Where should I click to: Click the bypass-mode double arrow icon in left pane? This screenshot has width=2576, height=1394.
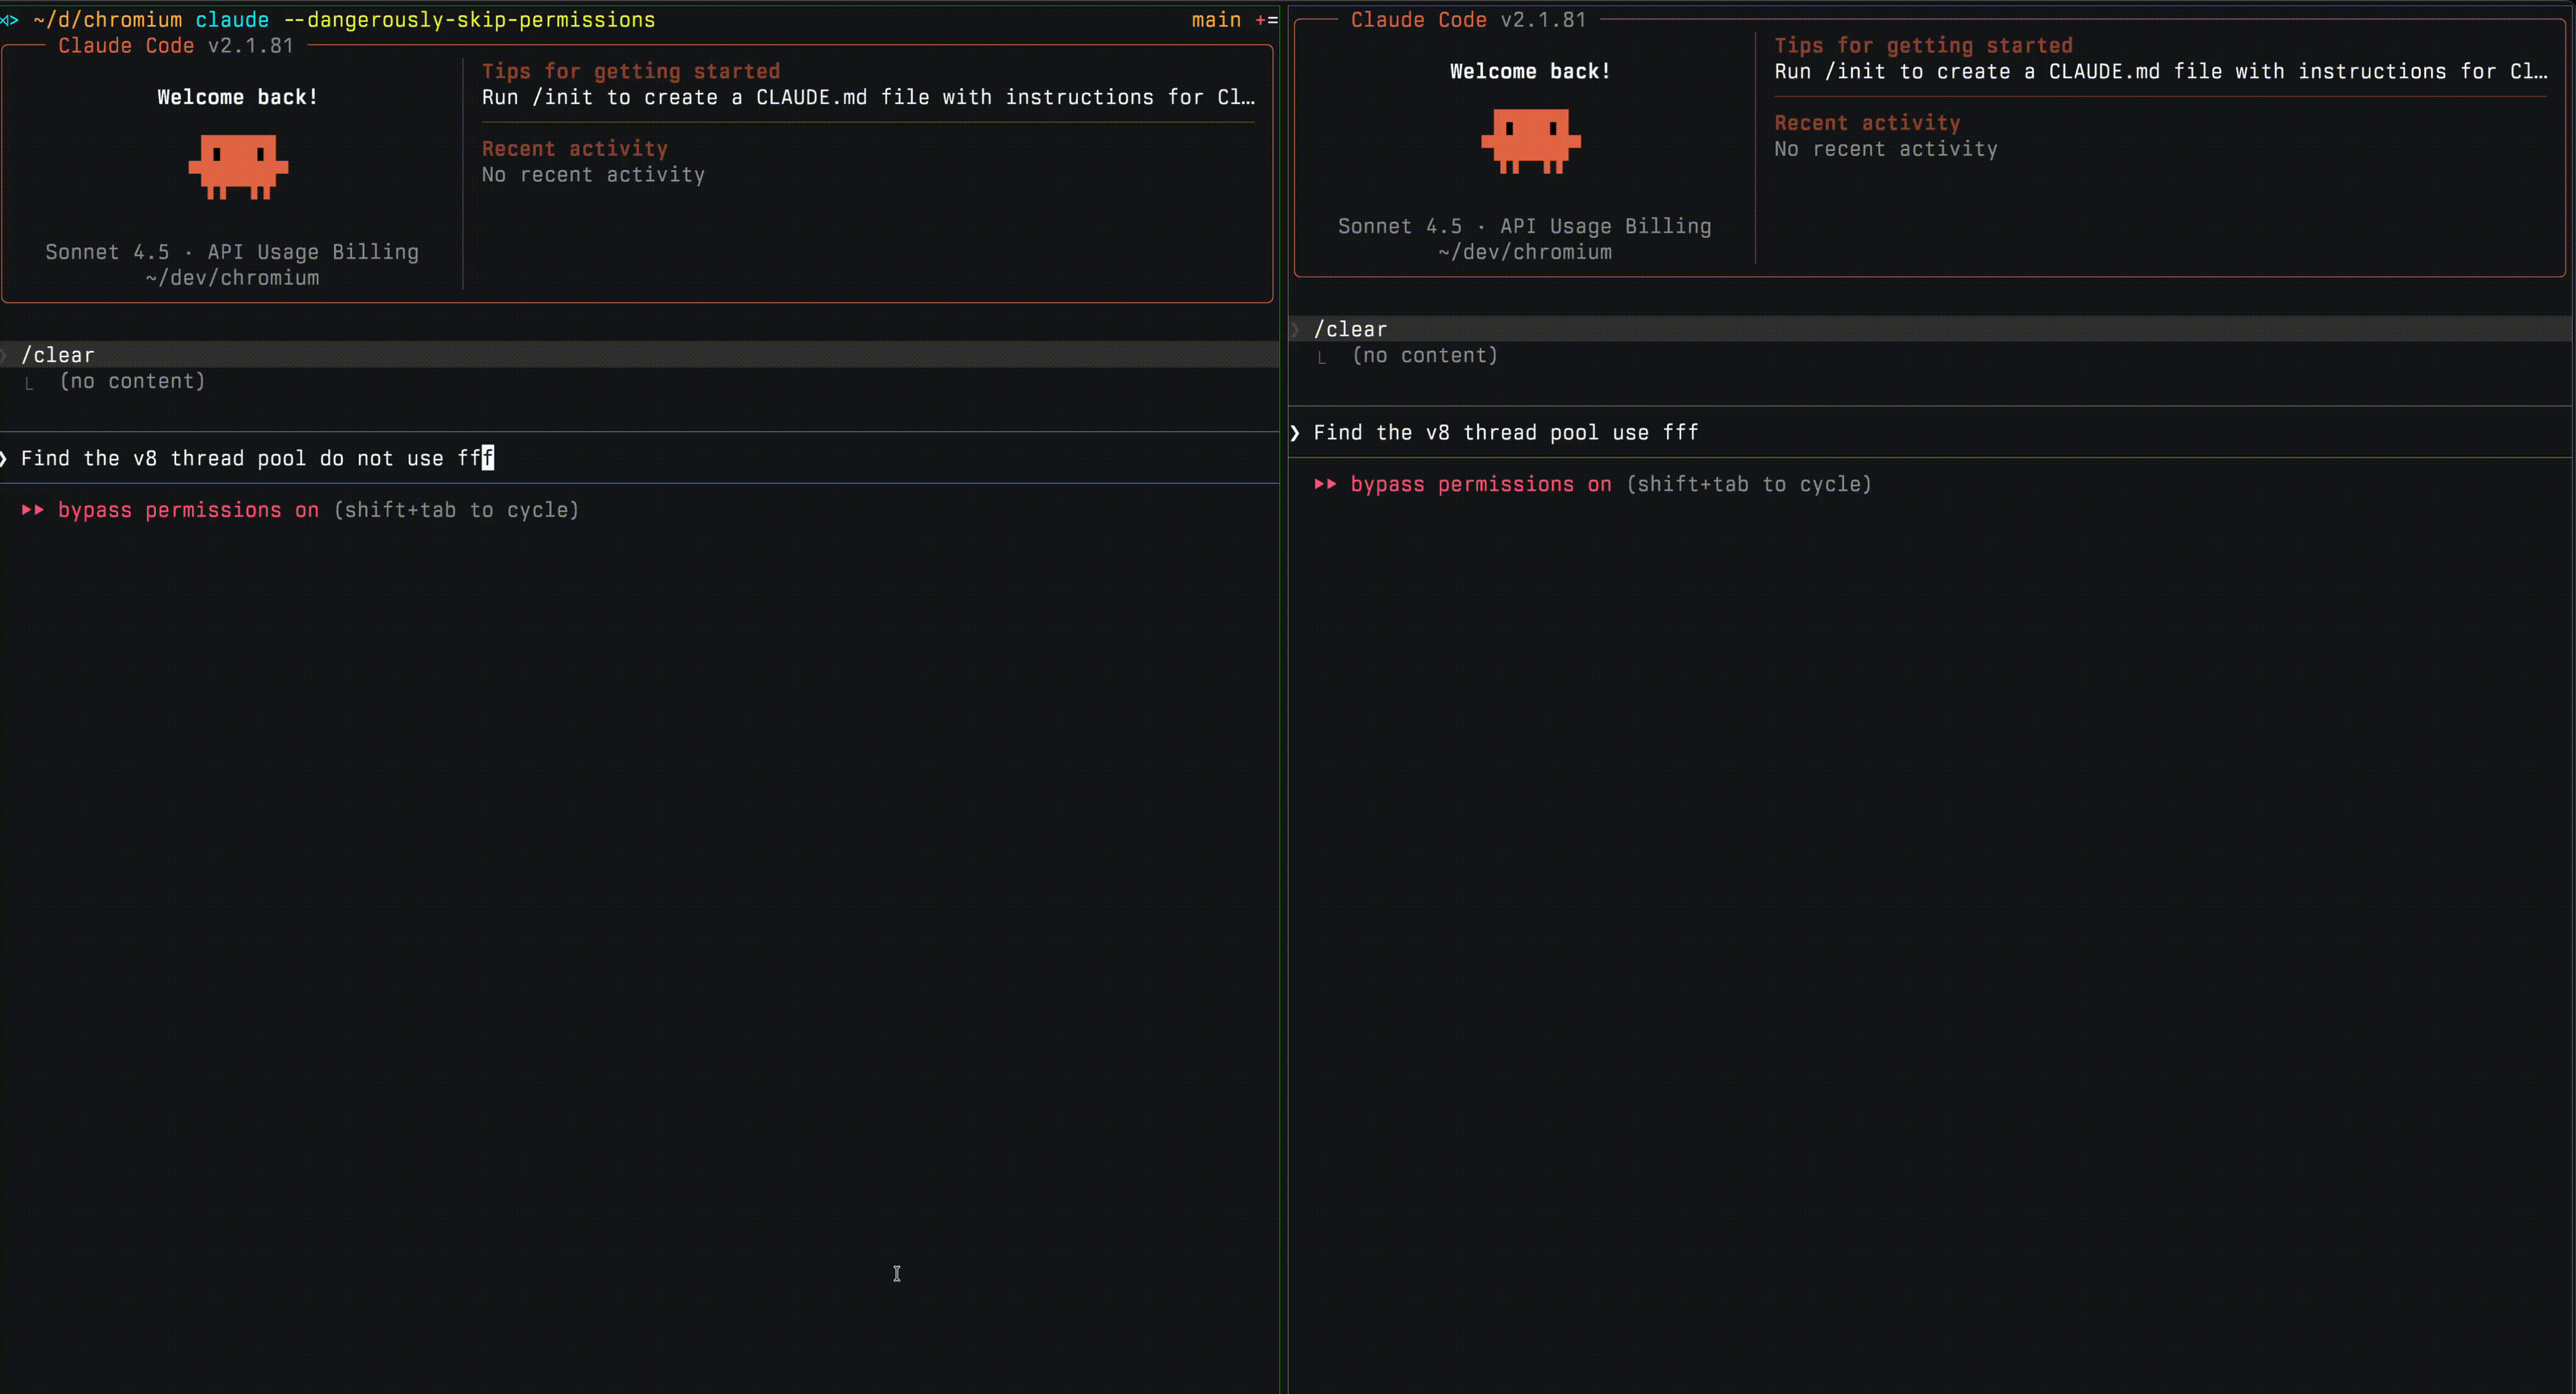tap(33, 510)
